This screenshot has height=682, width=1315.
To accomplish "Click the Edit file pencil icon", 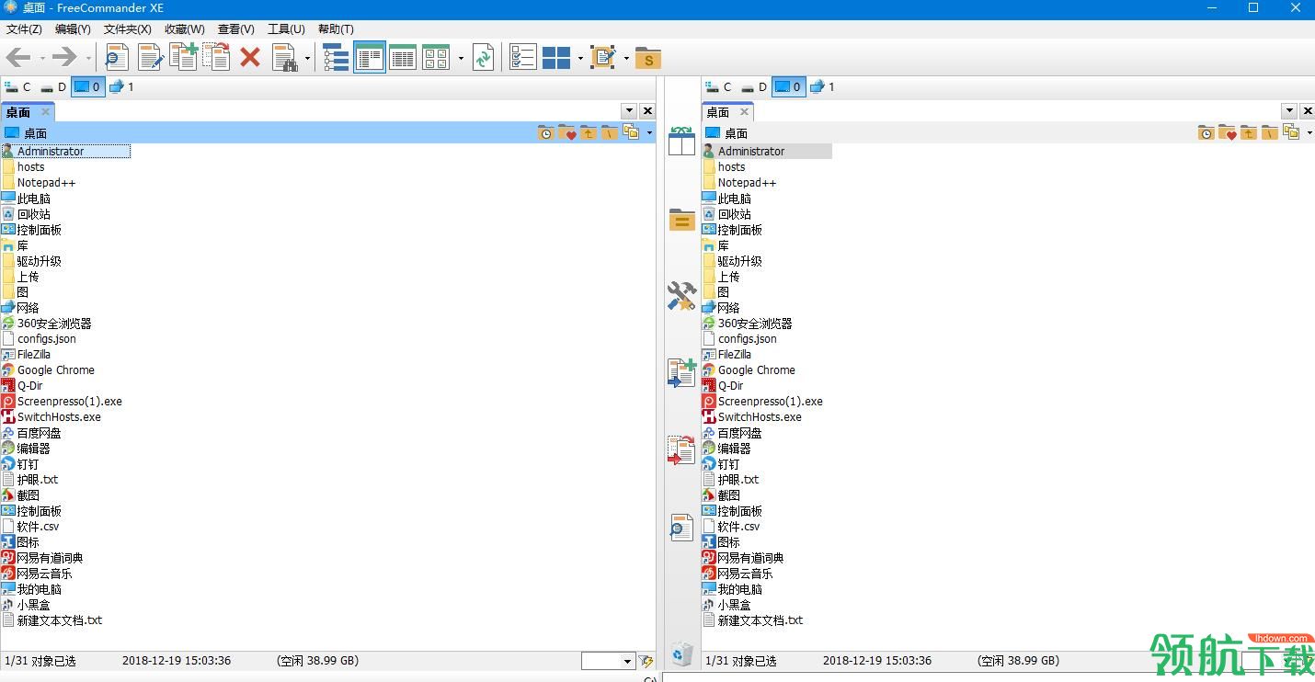I will pos(150,58).
